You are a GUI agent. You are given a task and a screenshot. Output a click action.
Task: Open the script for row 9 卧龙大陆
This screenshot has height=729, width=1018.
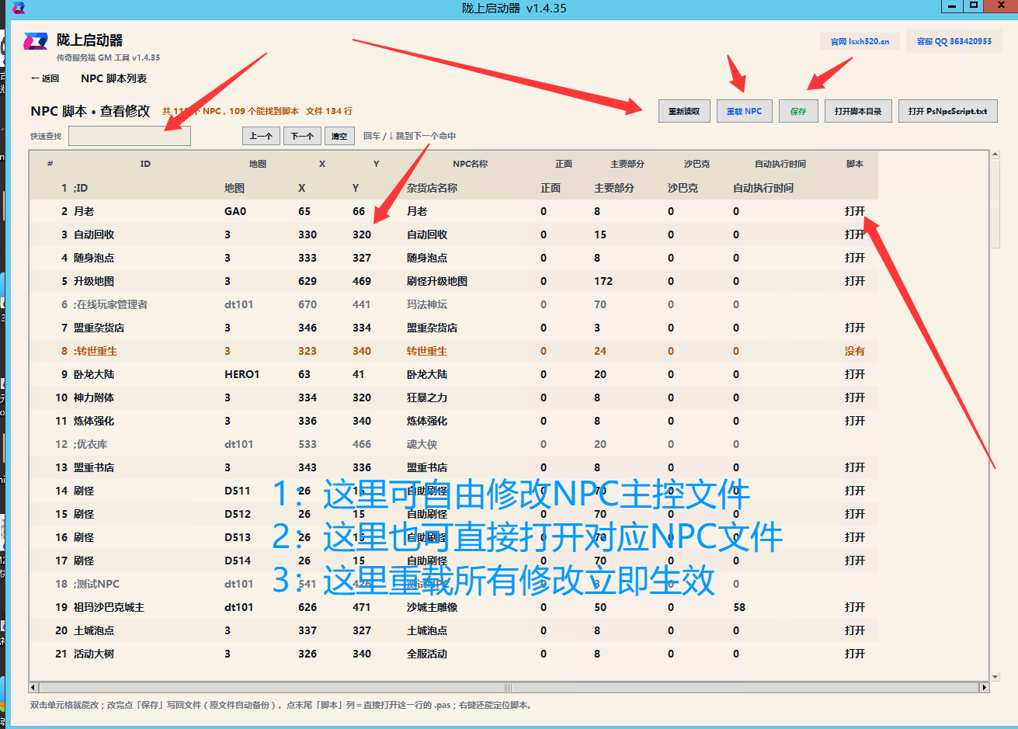(855, 374)
